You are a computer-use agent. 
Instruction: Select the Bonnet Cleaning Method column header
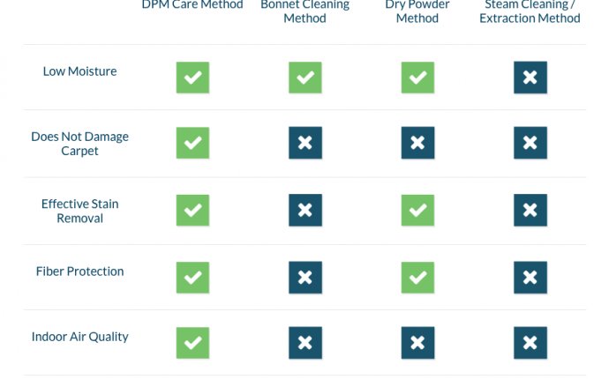[304, 11]
